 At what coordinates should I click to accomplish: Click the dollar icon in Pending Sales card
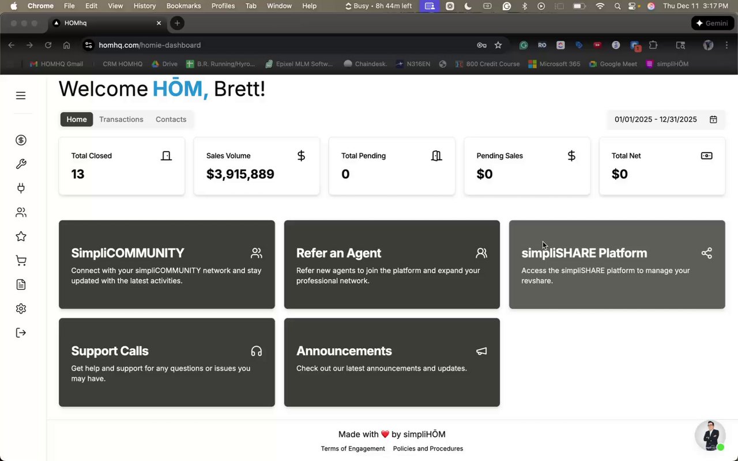pyautogui.click(x=571, y=156)
